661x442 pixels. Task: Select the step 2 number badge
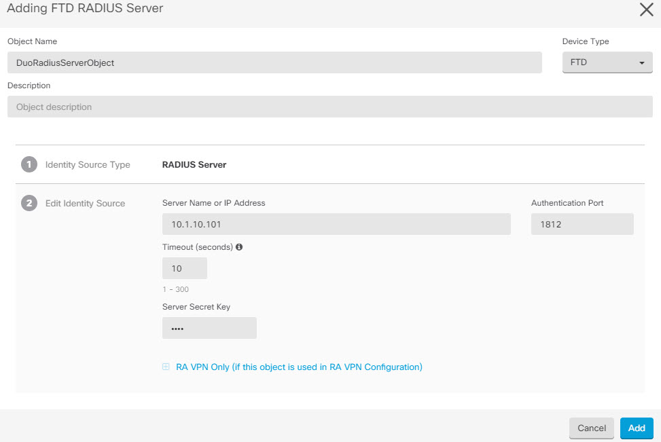(x=29, y=203)
